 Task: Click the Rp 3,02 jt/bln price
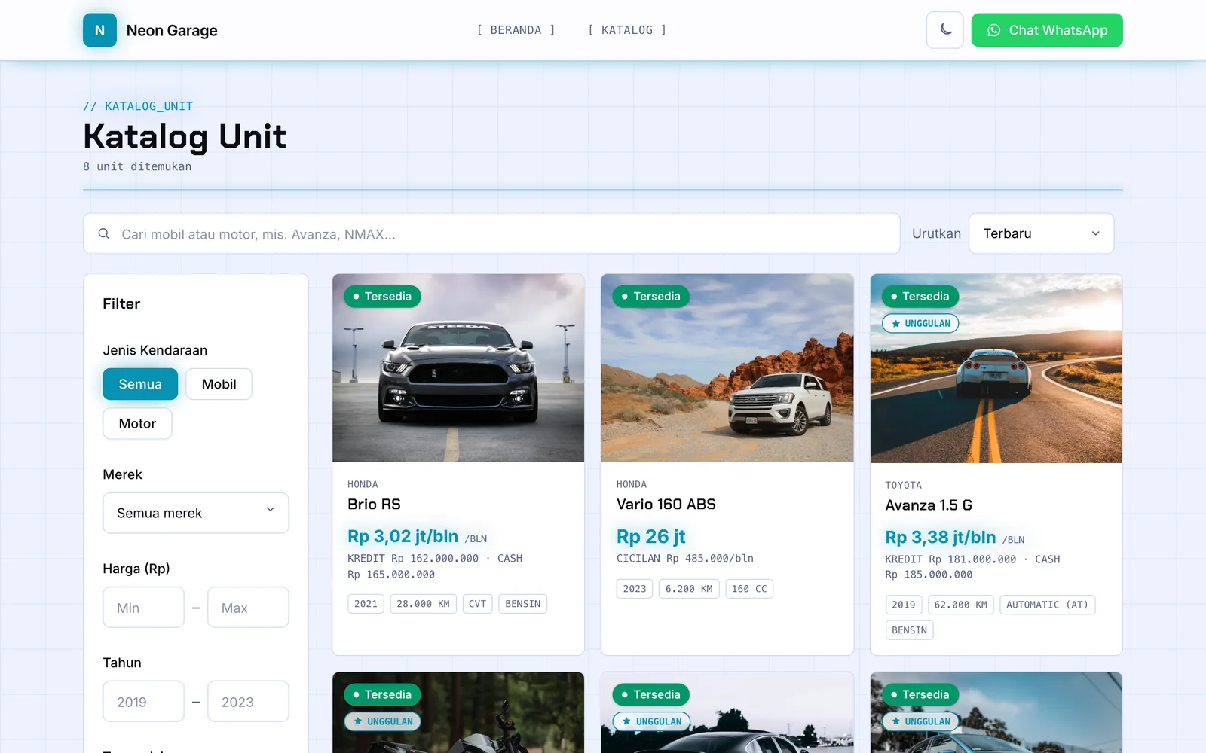click(x=403, y=536)
